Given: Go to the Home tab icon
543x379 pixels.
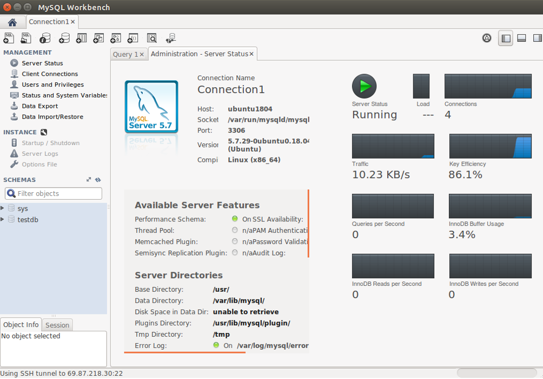Looking at the screenshot, I should pos(12,23).
